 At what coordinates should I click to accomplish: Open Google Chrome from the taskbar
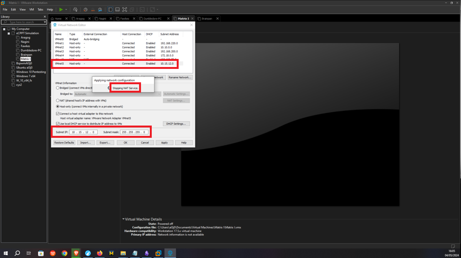(x=65, y=253)
